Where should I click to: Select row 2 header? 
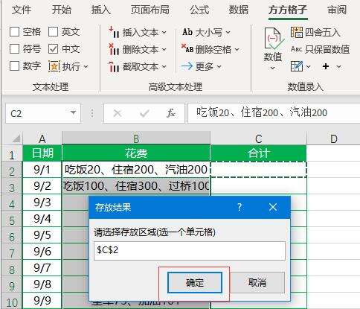11,170
